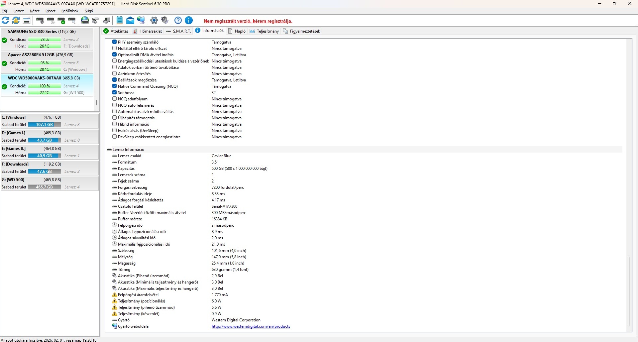Open the Lemez menu

pyautogui.click(x=19, y=11)
